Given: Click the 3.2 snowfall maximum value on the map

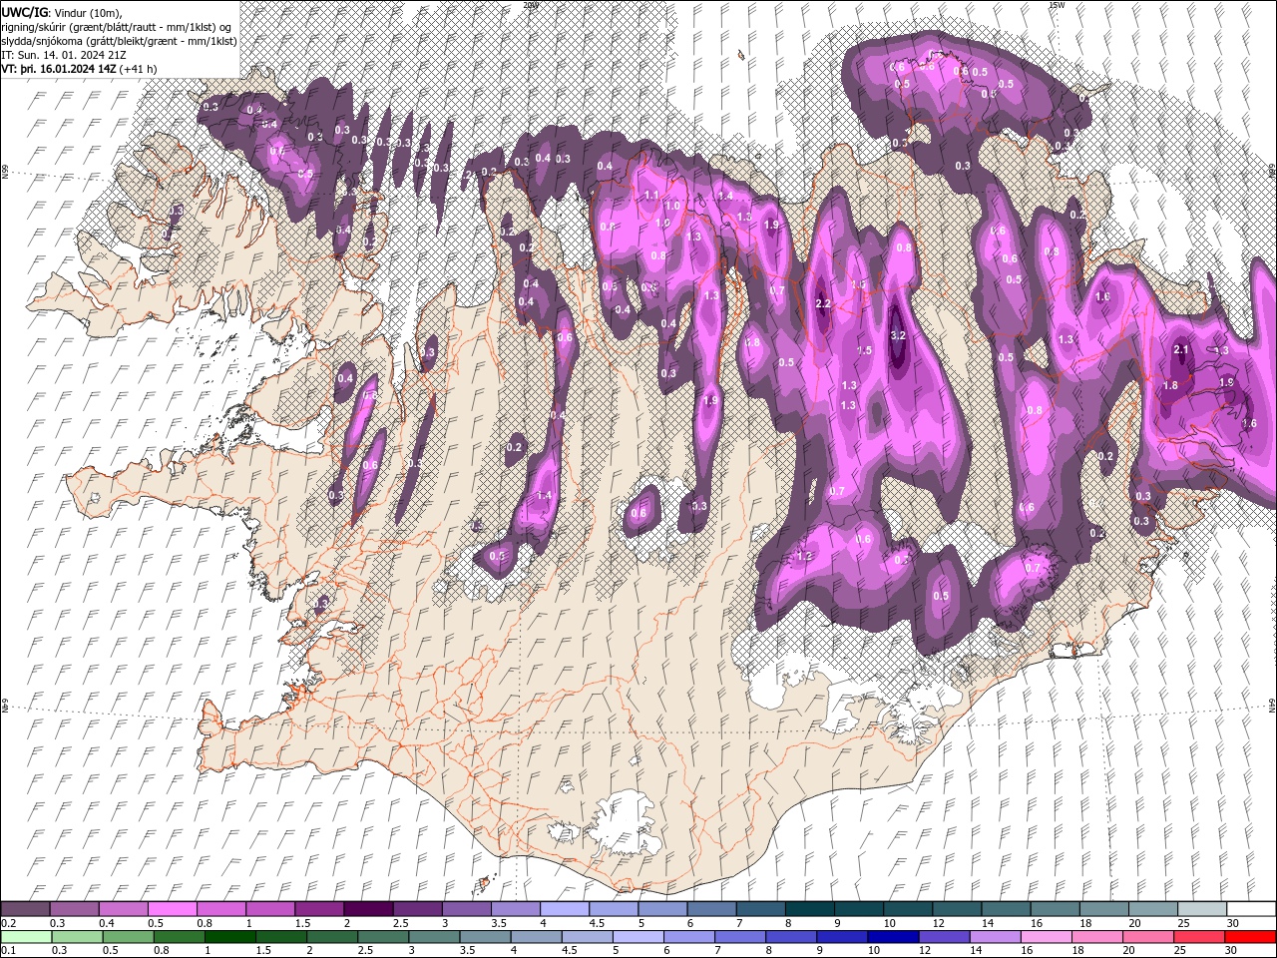Looking at the screenshot, I should [897, 335].
